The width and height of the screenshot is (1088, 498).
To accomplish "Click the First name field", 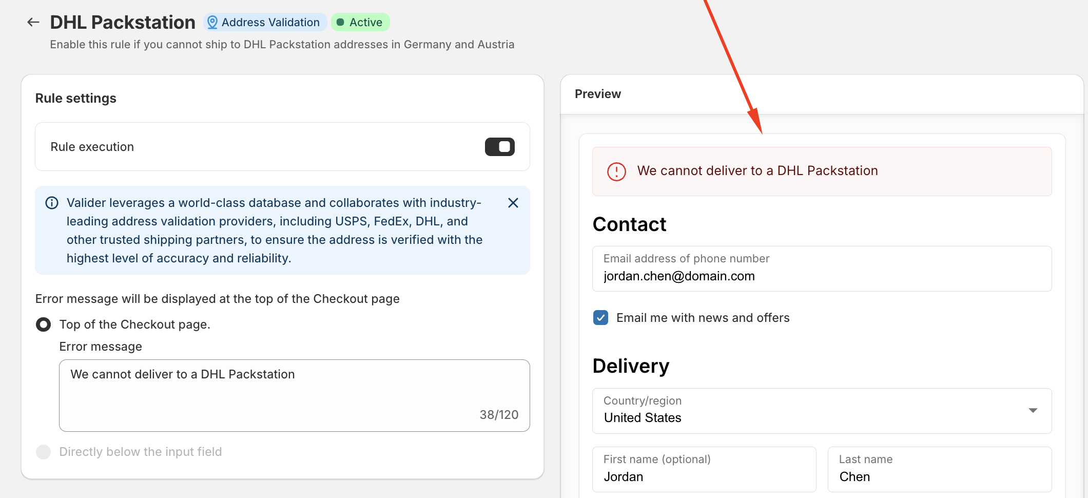I will point(704,469).
